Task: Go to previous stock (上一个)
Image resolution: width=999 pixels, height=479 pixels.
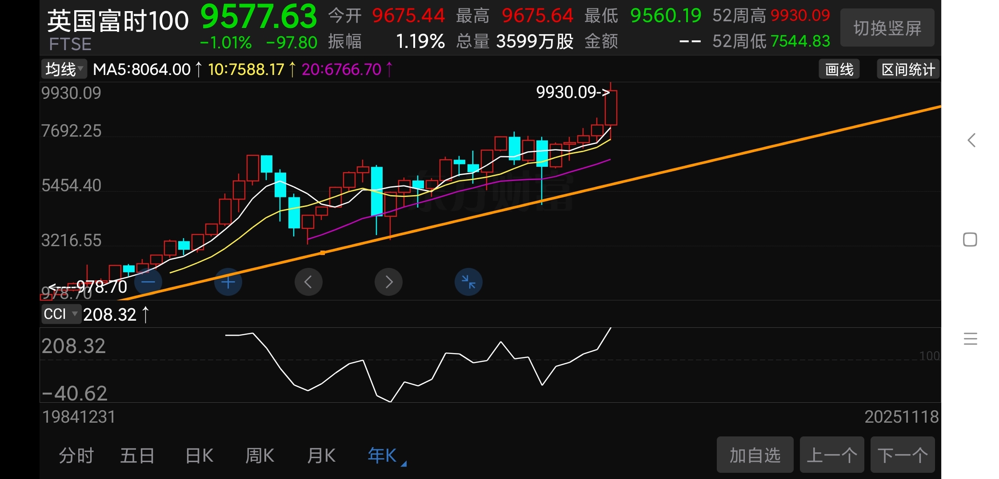Action: (x=831, y=455)
